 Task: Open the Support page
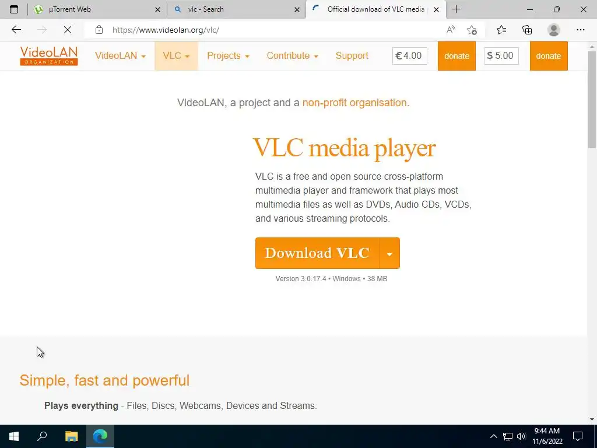coord(352,55)
